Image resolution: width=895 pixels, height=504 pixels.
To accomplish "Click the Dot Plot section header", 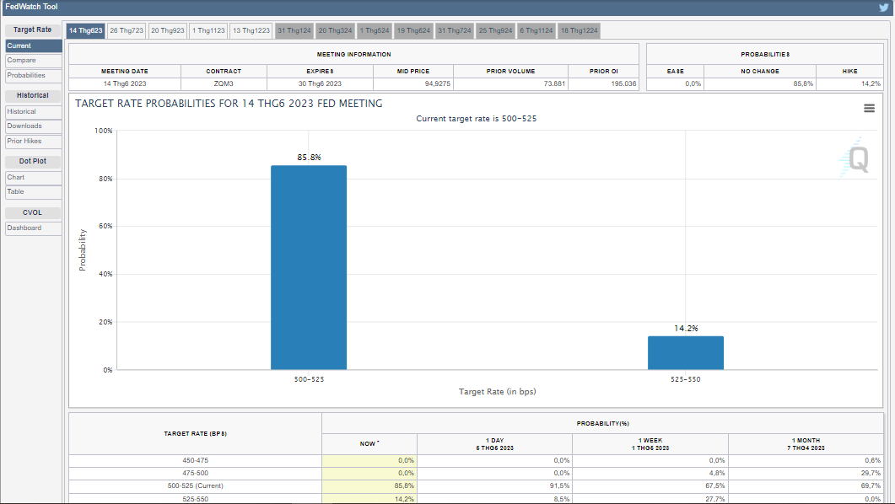I will [x=33, y=161].
